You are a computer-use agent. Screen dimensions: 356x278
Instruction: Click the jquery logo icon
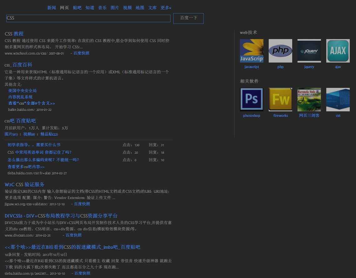coord(309,50)
